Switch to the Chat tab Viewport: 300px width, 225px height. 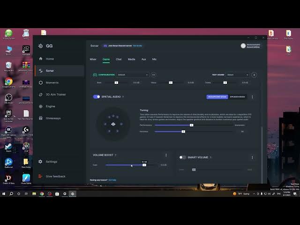[x=119, y=60]
